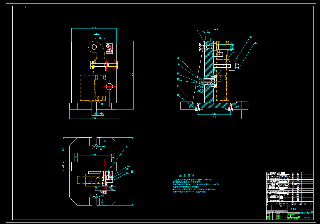Image resolution: width=320 pixels, height=224 pixels.
Task: Select the 210 base length dimension
Action: tap(214, 117)
